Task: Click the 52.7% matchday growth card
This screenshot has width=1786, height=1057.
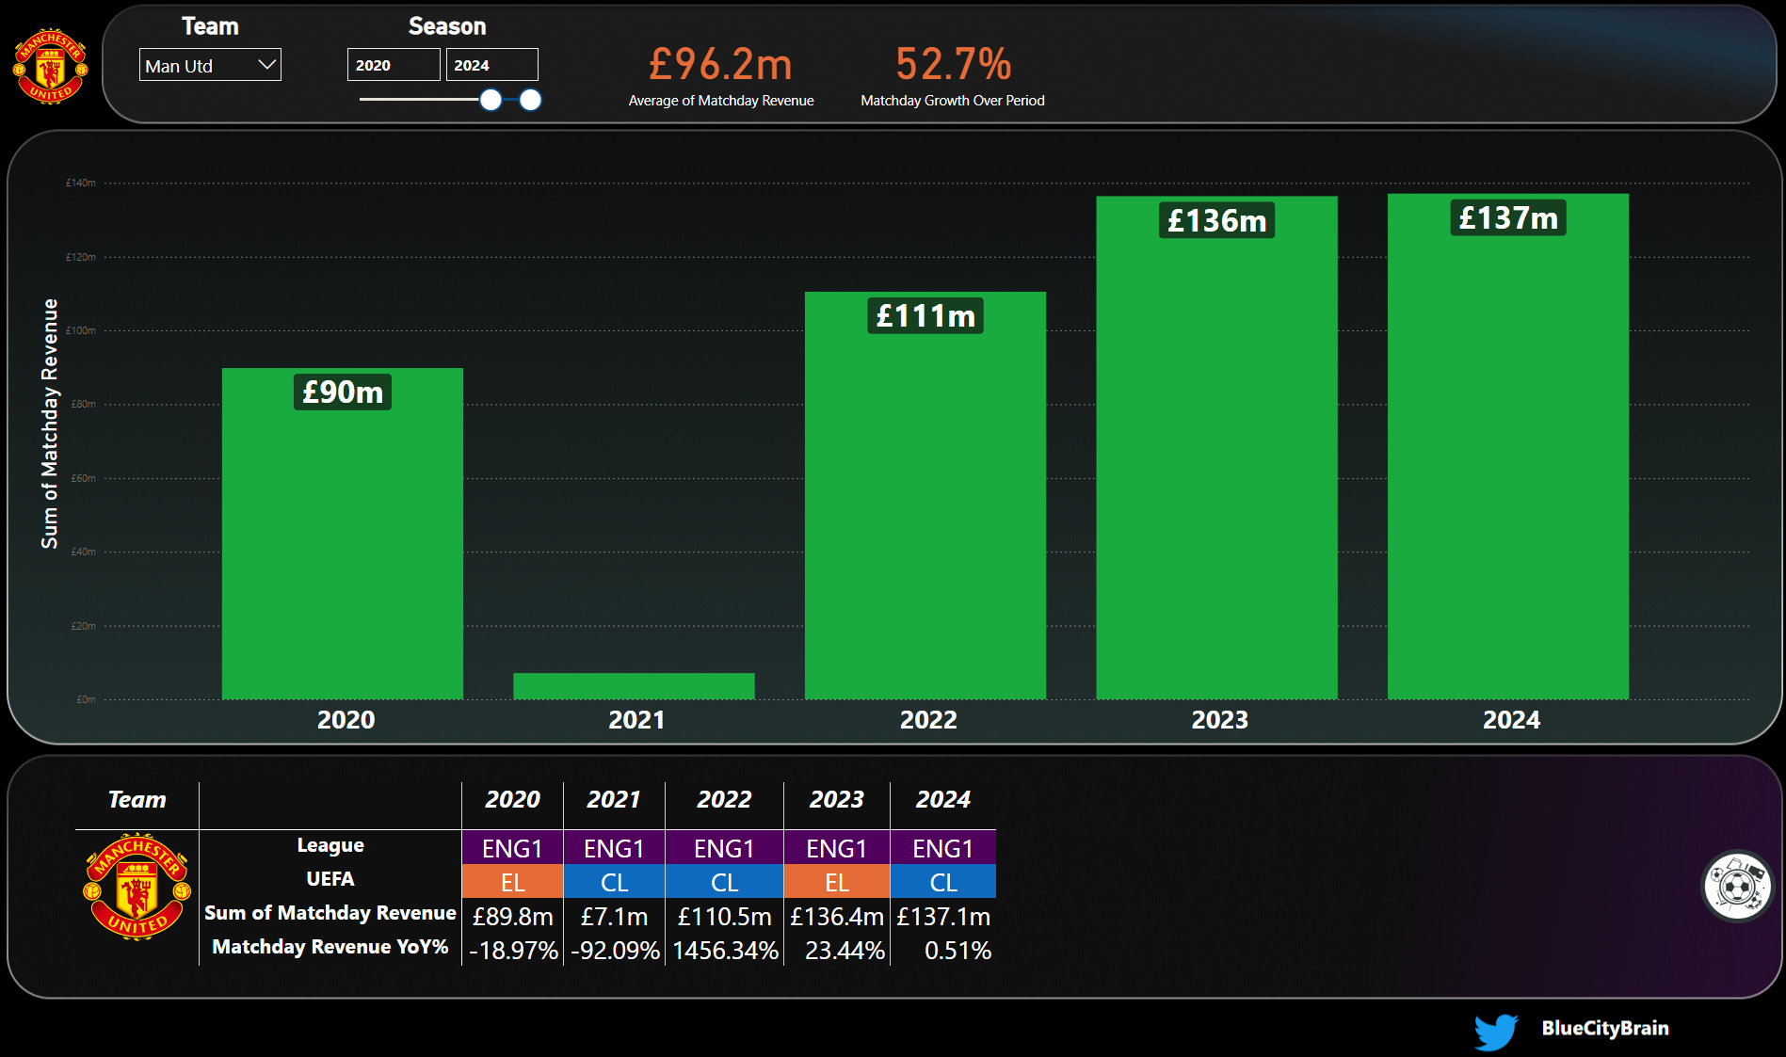Action: 953,75
